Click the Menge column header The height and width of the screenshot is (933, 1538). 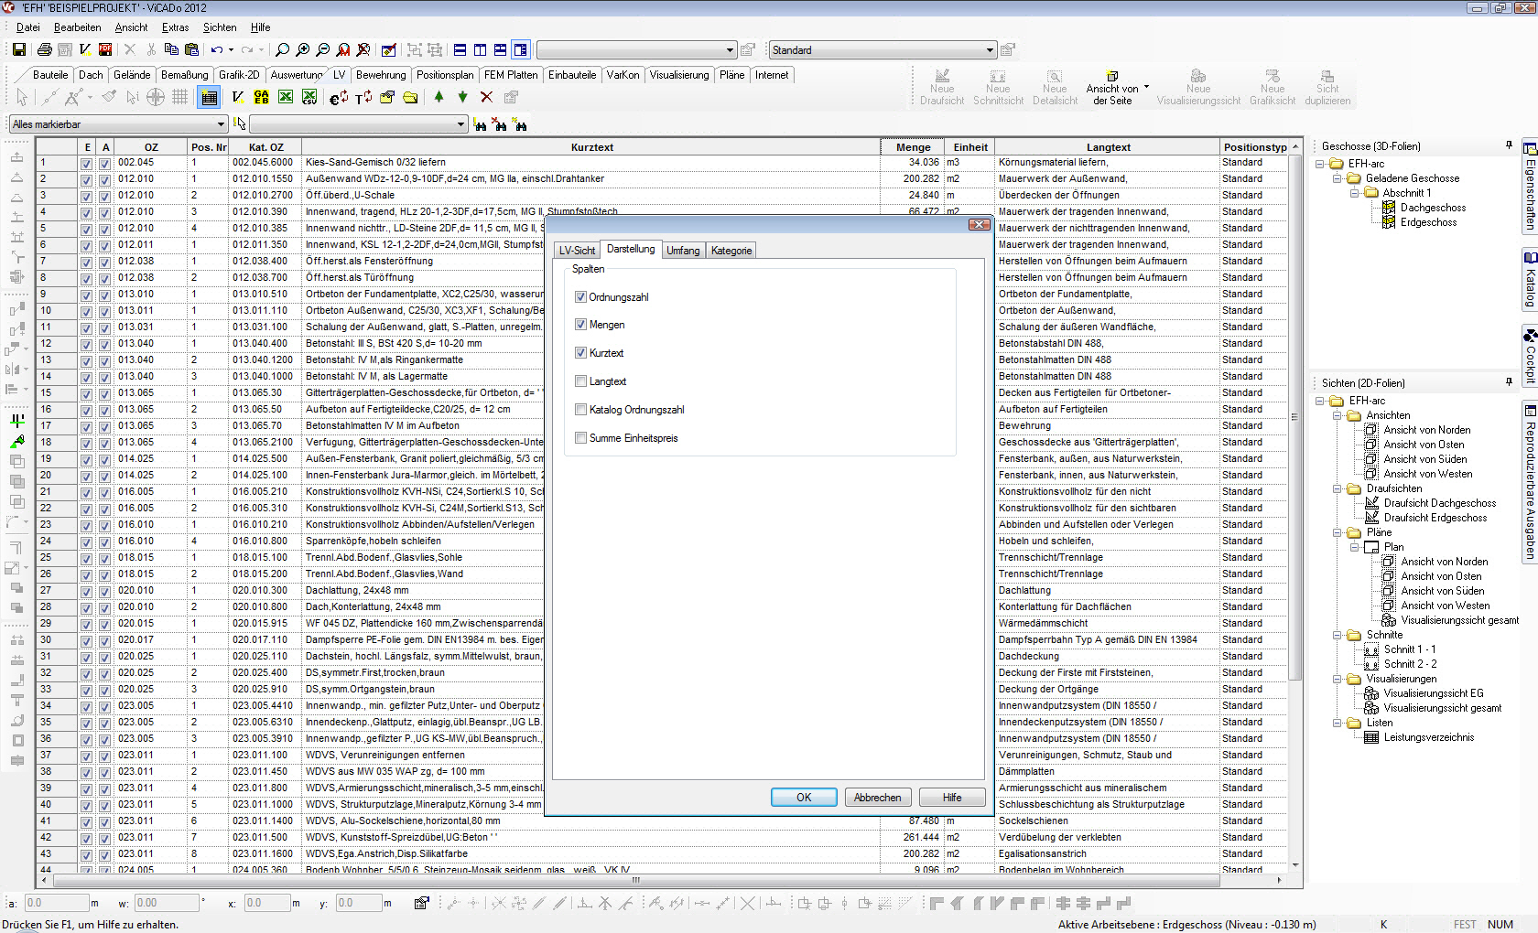(x=913, y=147)
